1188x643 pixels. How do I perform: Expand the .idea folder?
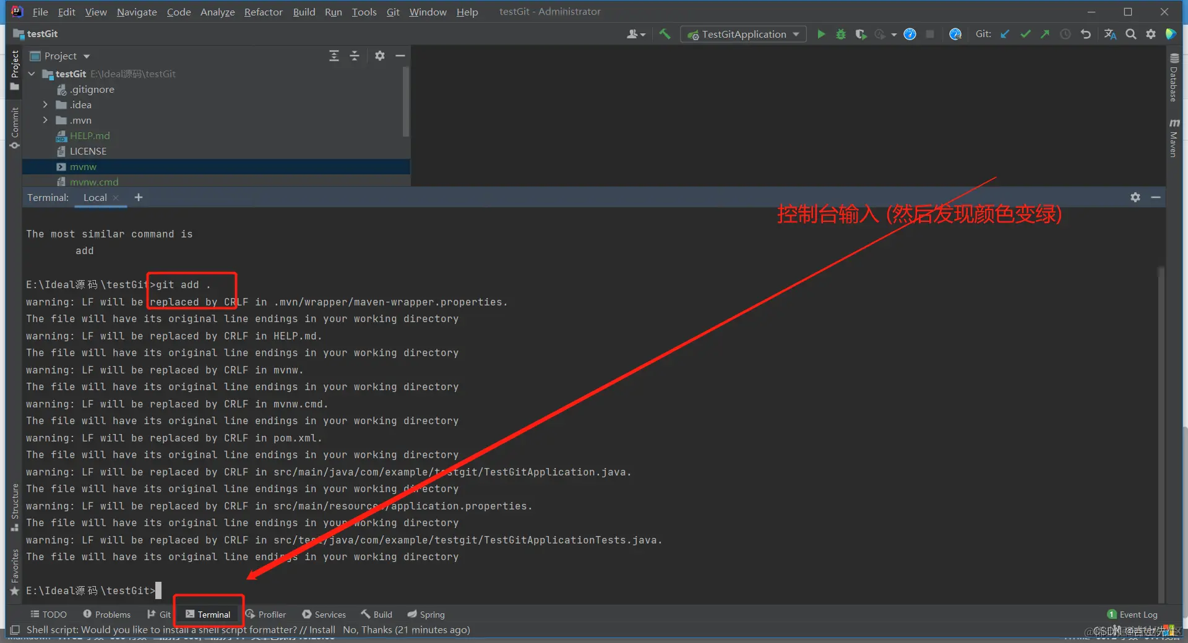(x=45, y=104)
